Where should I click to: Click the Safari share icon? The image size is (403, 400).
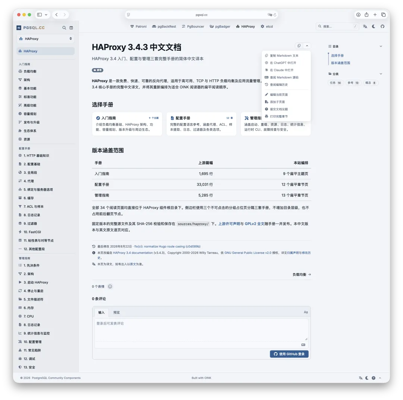(x=366, y=15)
